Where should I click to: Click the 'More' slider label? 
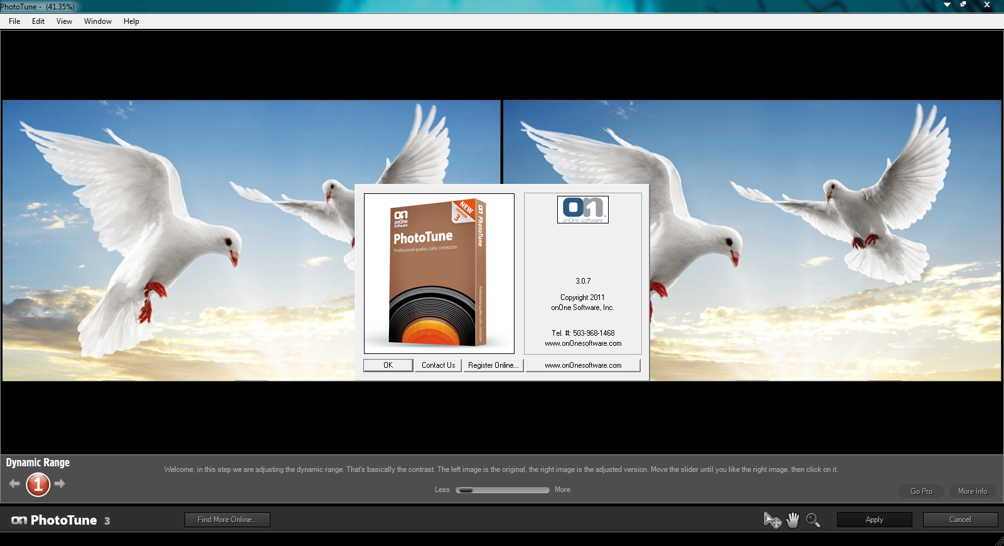pyautogui.click(x=562, y=490)
